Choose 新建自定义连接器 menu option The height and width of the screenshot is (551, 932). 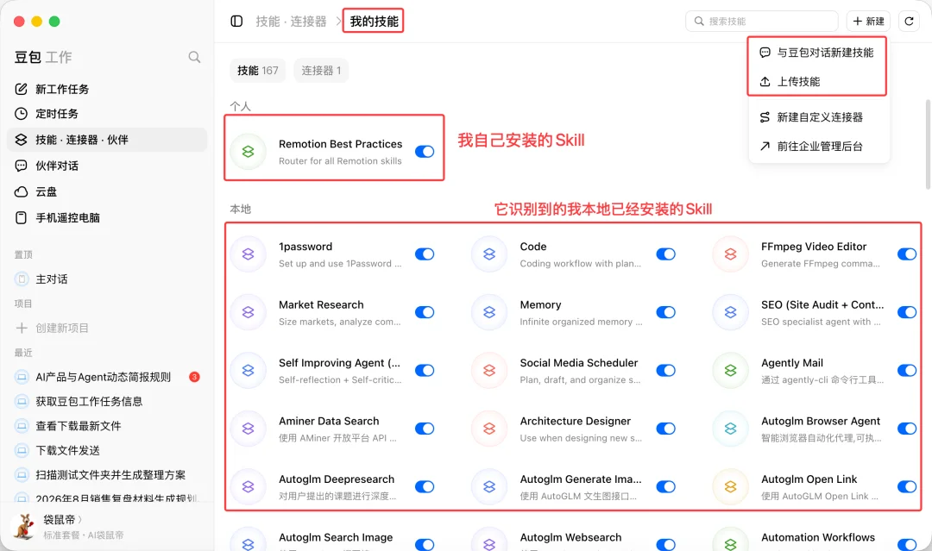click(x=817, y=117)
